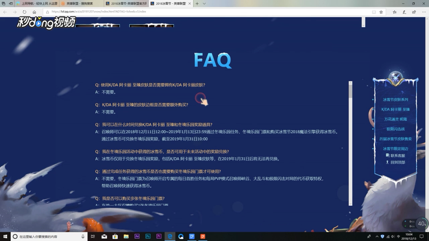Click question 我是否可以购买多张冬境乐园门票
Screen dimensions: 429x241
[130, 198]
